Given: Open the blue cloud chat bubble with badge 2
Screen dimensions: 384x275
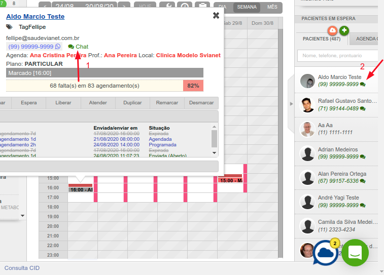Looking at the screenshot, I should click(x=326, y=253).
